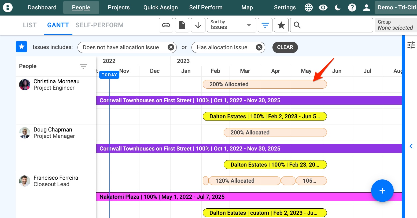Open the help question mark icon
417x218 pixels.
tap(352, 7)
